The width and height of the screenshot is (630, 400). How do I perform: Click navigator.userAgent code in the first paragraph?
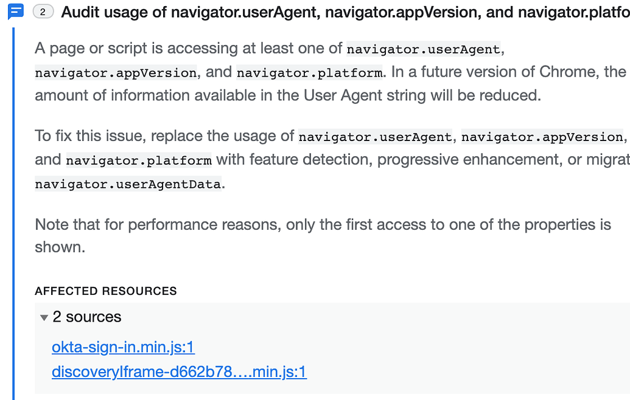[423, 49]
